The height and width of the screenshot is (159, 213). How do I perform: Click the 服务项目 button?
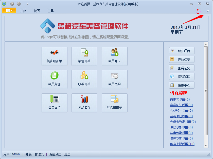tap(182, 51)
